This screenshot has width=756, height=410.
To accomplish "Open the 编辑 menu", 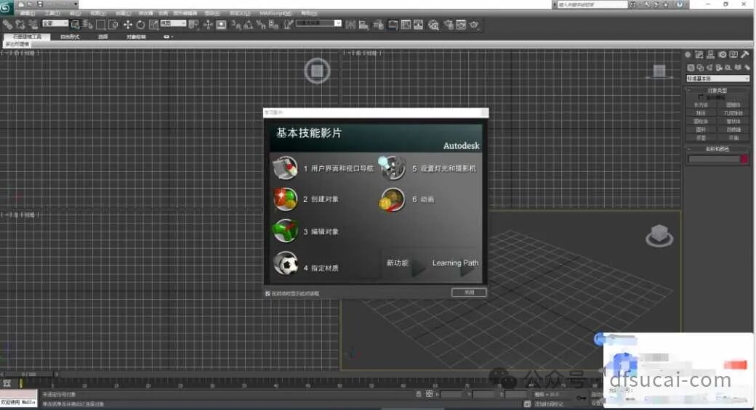I will click(x=28, y=13).
